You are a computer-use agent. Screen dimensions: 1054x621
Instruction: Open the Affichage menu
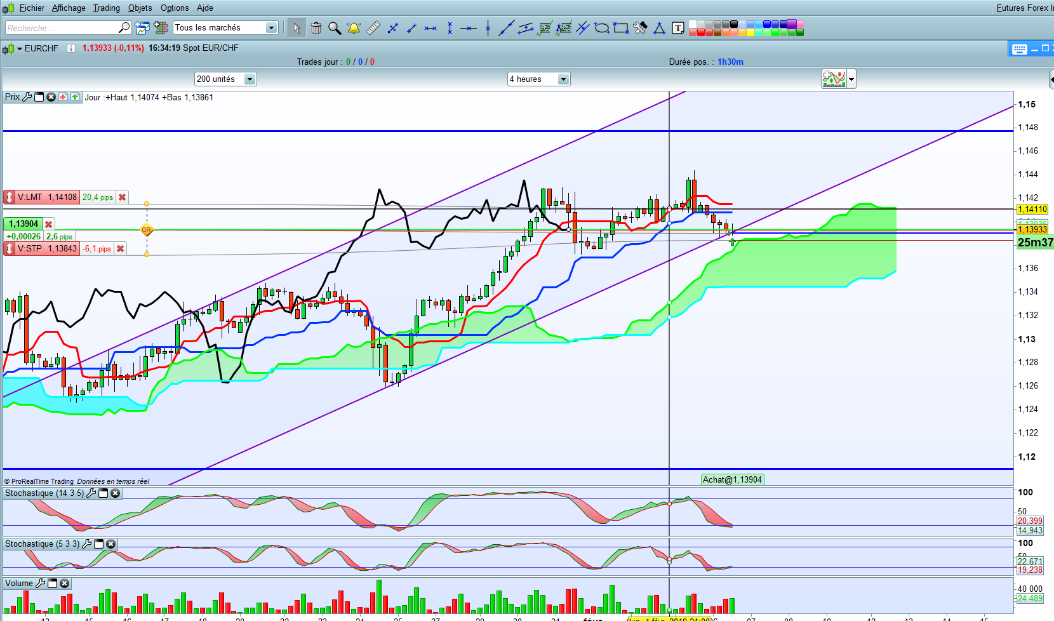pyautogui.click(x=69, y=8)
